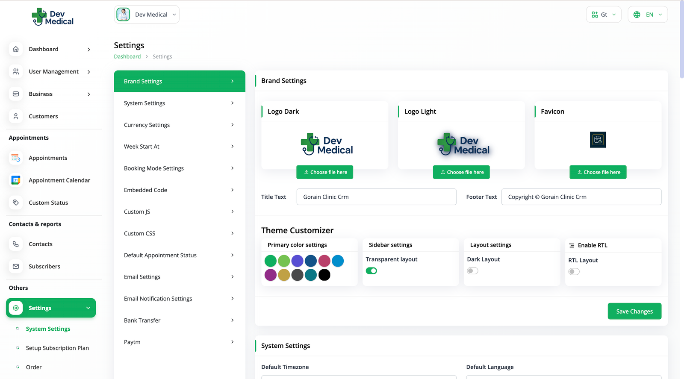Click the Subscribers envelope icon
Screen dimensions: 684x379
point(16,266)
